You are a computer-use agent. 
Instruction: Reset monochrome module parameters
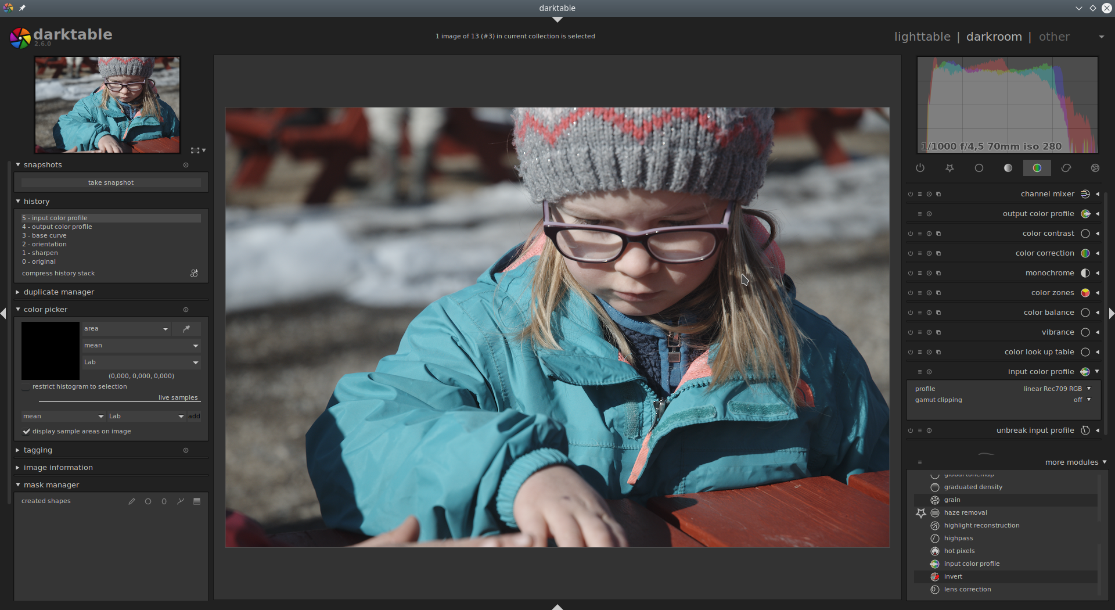click(929, 273)
